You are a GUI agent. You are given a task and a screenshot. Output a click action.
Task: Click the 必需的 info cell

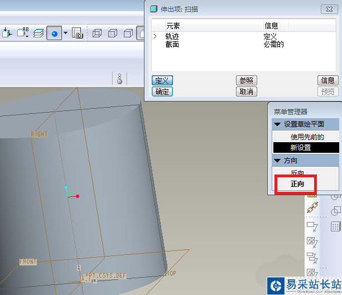[x=274, y=44]
